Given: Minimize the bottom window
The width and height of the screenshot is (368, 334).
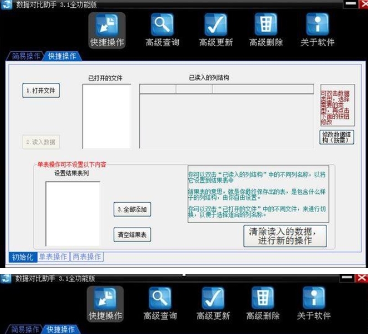Looking at the screenshot, I should pos(346,278).
